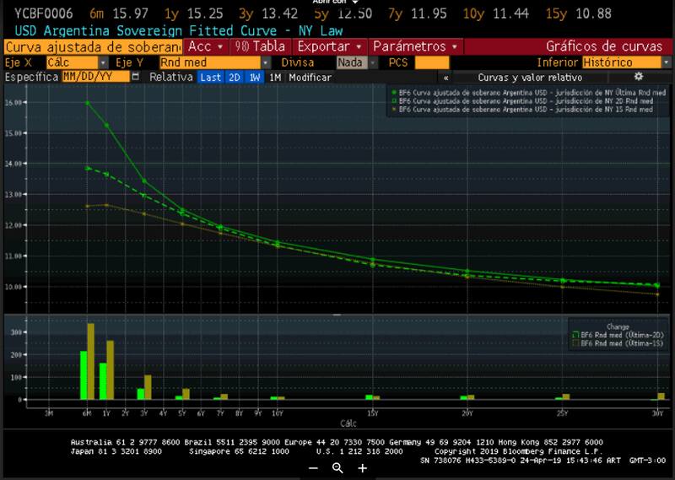This screenshot has width=675, height=480.
Task: Expand the Eje X Cálc dropdown
Action: pyautogui.click(x=103, y=62)
